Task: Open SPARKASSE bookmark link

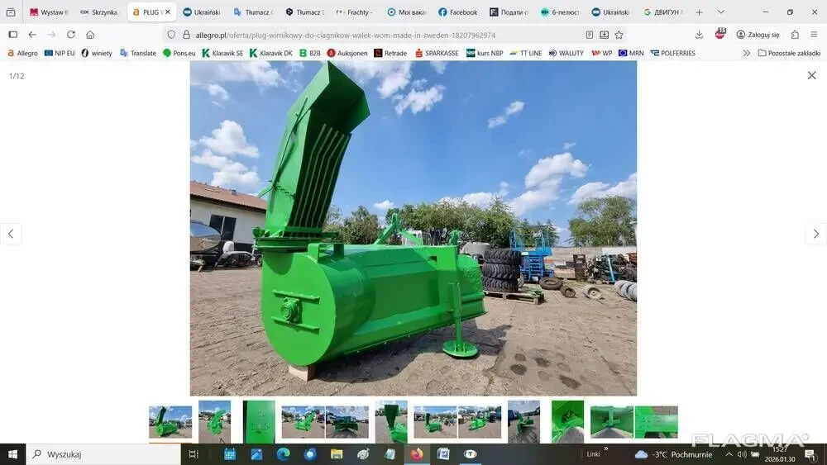Action: click(x=436, y=53)
